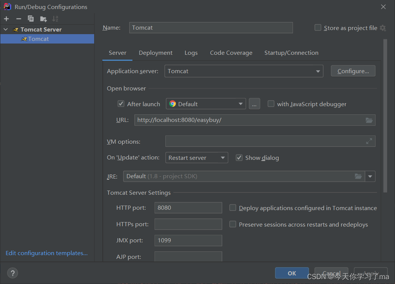Enable with JavaScript debugger

[x=271, y=104]
